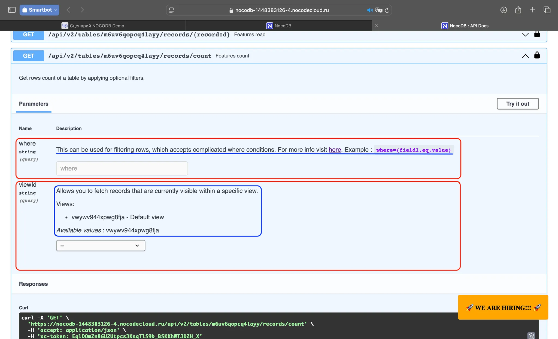The height and width of the screenshot is (339, 558).
Task: Open the downloads icon in toolbar
Action: point(504,10)
